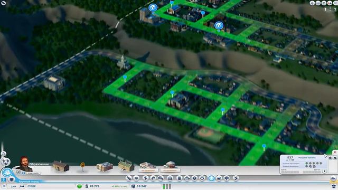Open the Power lightning-bolt menu
The height and width of the screenshot is (190, 338).
point(146,178)
